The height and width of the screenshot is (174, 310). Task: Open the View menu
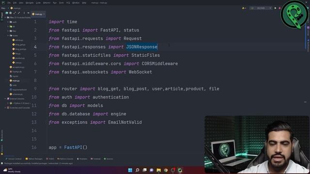21,3
